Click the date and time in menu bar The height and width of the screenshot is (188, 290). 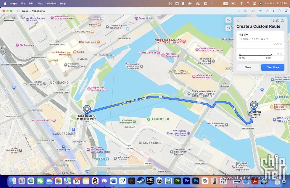(276, 4)
